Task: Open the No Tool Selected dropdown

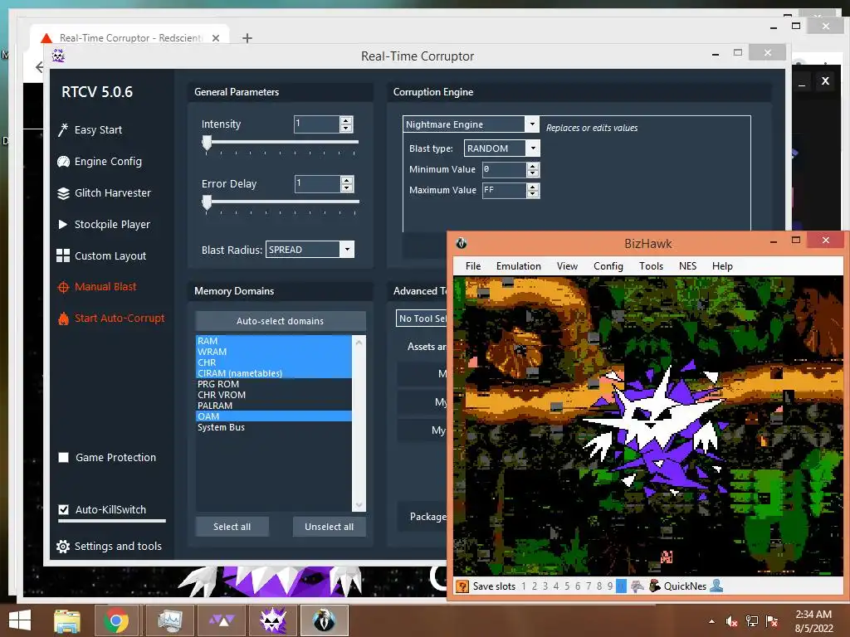Action: tap(422, 318)
